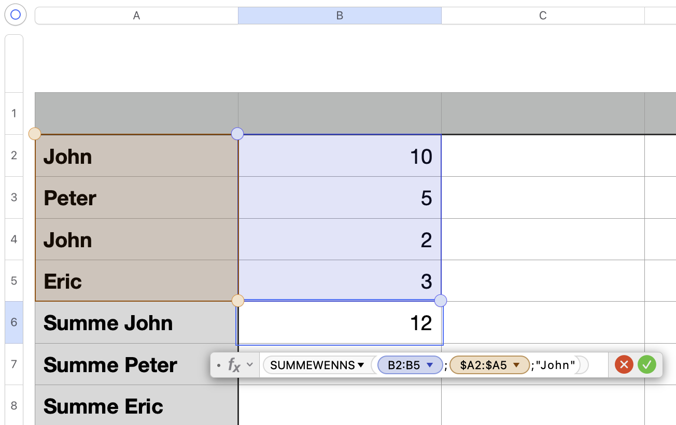This screenshot has width=676, height=425.
Task: Click the orange range handle below cell A5
Action: (237, 301)
